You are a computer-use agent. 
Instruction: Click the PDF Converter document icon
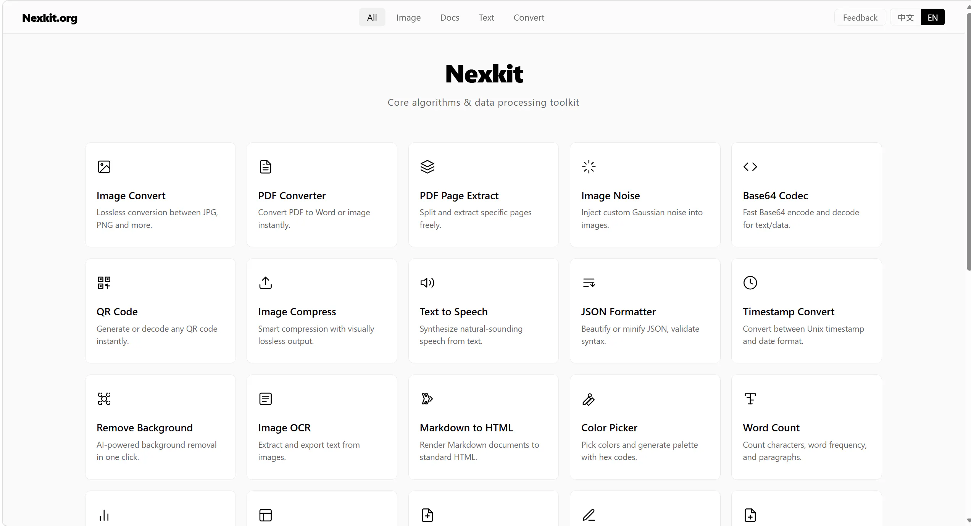tap(265, 167)
